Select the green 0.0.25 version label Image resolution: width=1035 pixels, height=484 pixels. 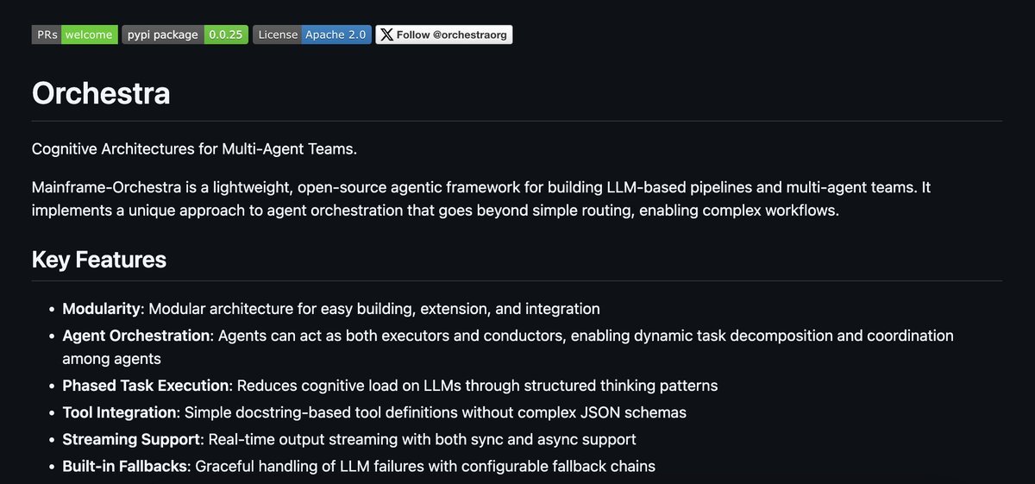[226, 35]
